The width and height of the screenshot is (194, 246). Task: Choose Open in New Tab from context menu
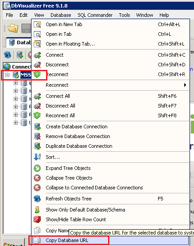[110, 24]
